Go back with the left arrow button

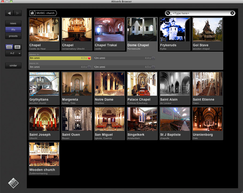(9, 13)
